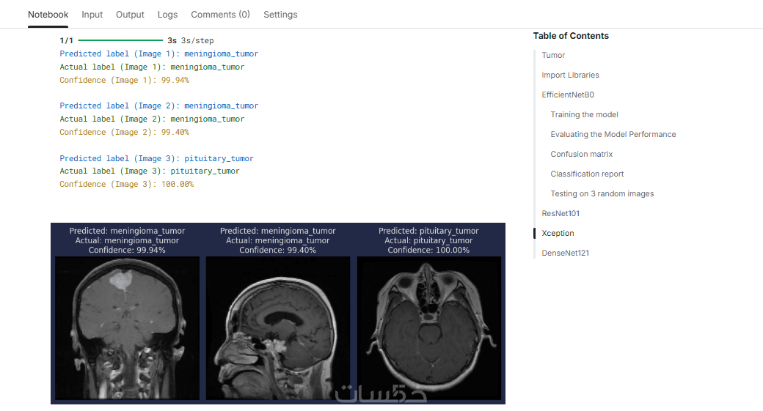Click the 1/1 step progress bar
Image resolution: width=763 pixels, height=411 pixels.
pos(120,40)
